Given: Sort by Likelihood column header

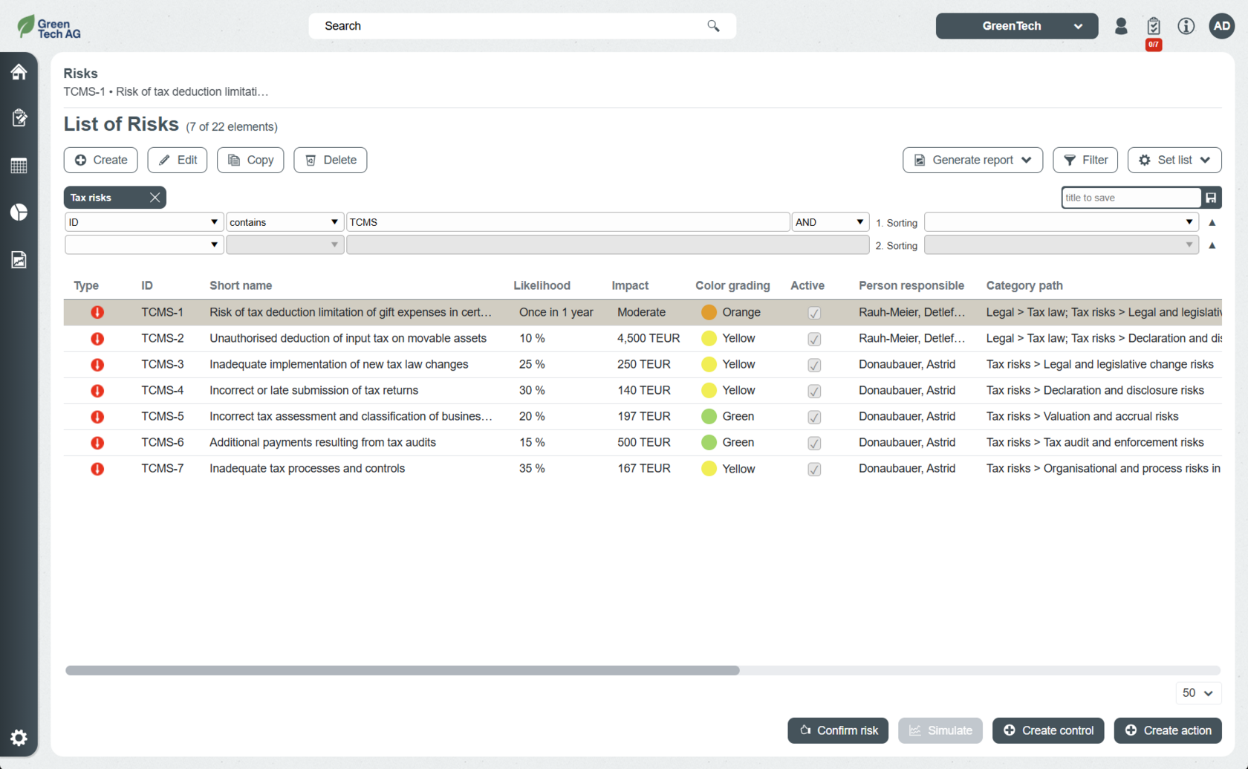Looking at the screenshot, I should click(x=542, y=285).
